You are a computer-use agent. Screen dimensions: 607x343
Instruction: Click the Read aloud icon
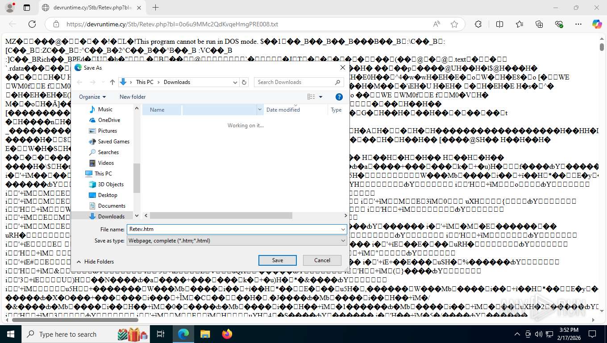point(437,24)
